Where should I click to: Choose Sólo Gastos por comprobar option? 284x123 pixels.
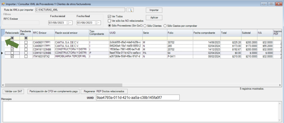pos(165,26)
